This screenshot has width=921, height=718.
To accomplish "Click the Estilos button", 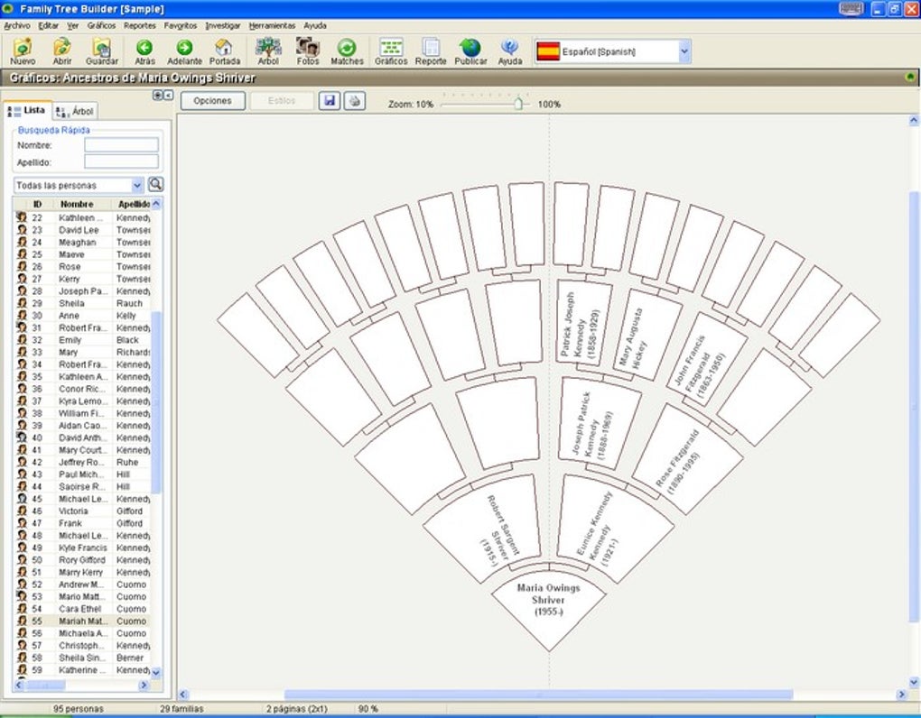I will point(282,101).
